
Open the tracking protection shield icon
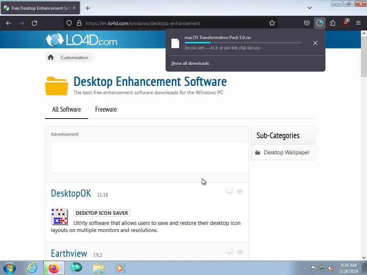69,23
